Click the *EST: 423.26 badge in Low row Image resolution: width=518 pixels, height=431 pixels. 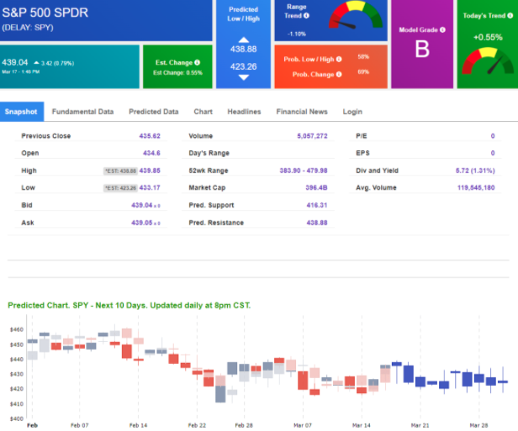tap(120, 188)
